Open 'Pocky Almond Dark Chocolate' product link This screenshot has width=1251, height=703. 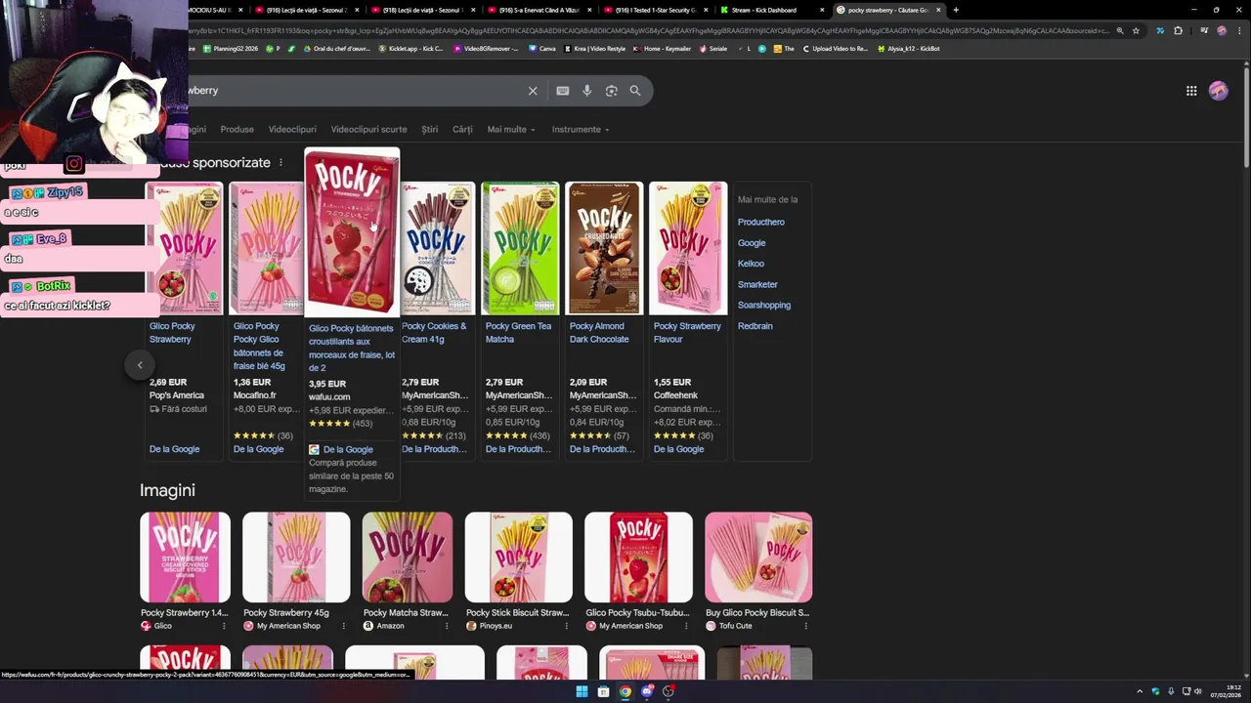click(599, 333)
